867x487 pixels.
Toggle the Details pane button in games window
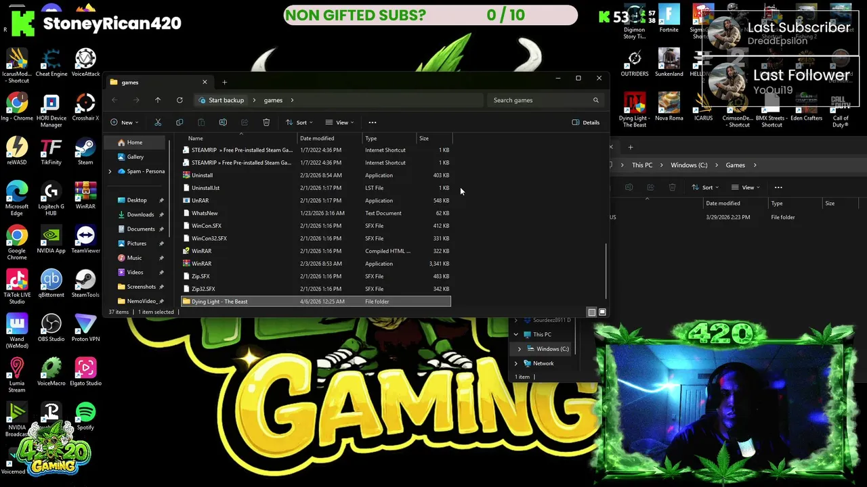point(586,122)
